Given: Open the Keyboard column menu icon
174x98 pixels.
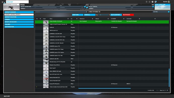Looking at the screenshot, I should pos(93,19).
